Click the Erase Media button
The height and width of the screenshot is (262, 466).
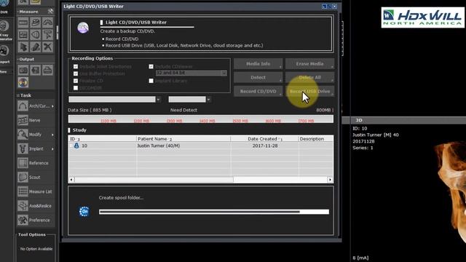[309, 64]
